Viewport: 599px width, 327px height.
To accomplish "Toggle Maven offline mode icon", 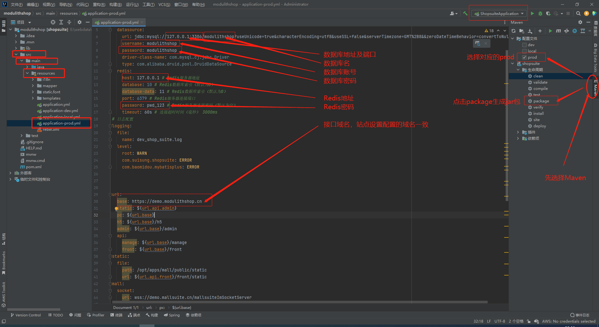I will click(x=567, y=31).
